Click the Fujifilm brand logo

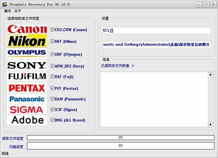(27, 76)
